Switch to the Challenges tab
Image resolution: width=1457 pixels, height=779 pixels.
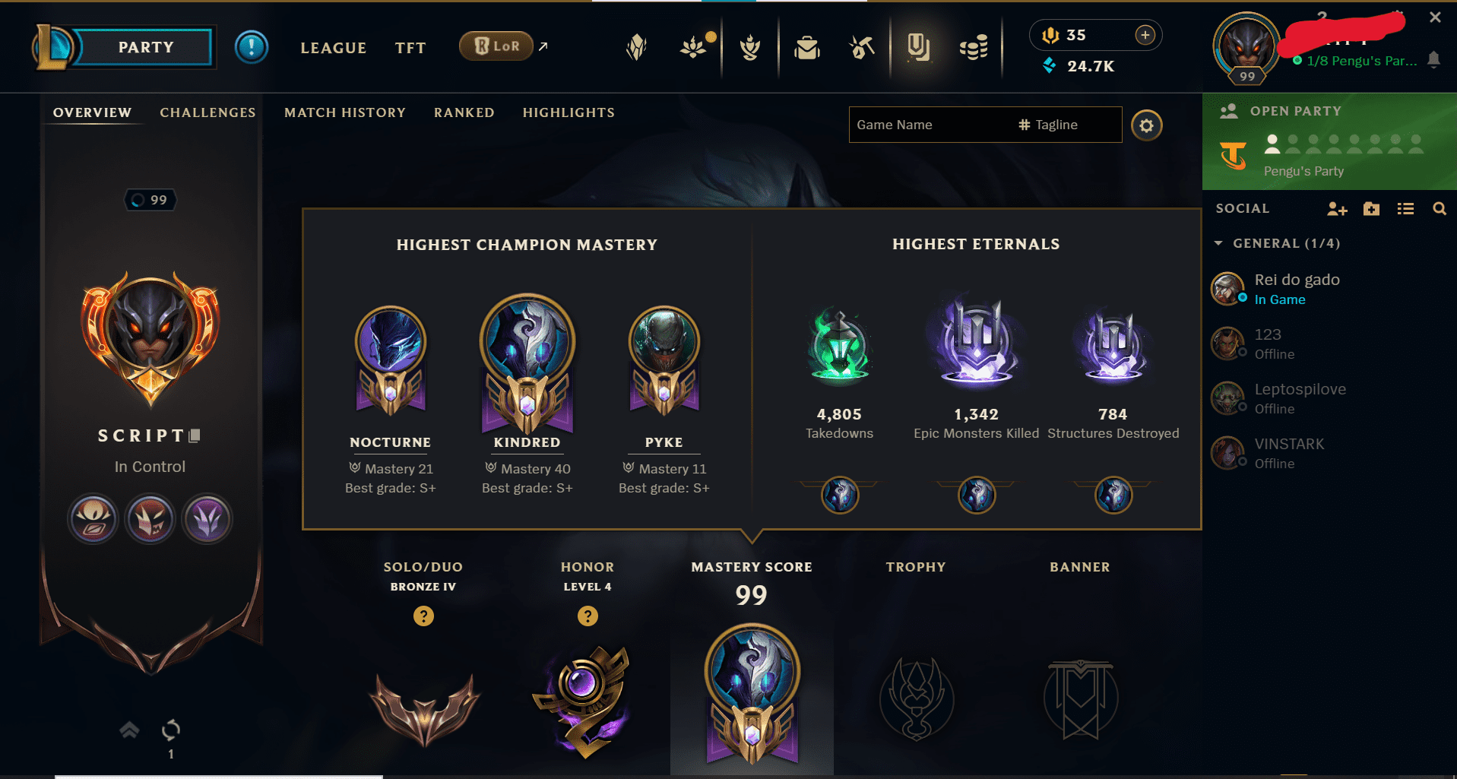click(x=207, y=112)
